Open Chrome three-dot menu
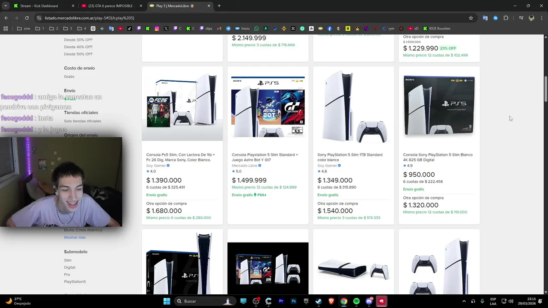This screenshot has height=308, width=548. pos(542,18)
